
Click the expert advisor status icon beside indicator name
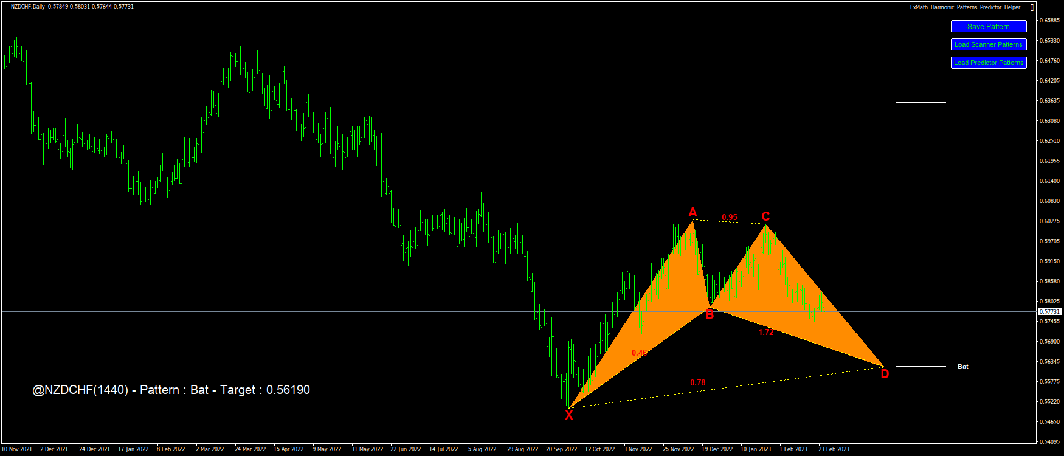(x=1032, y=7)
